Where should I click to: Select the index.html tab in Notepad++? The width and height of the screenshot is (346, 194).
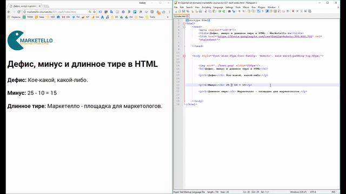click(181, 16)
